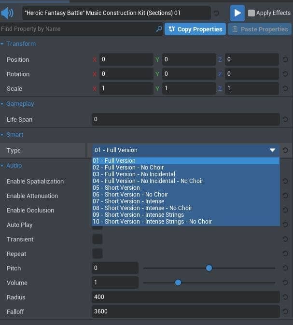293x325 pixels.
Task: Reset the Rotation property
Action: click(x=285, y=74)
